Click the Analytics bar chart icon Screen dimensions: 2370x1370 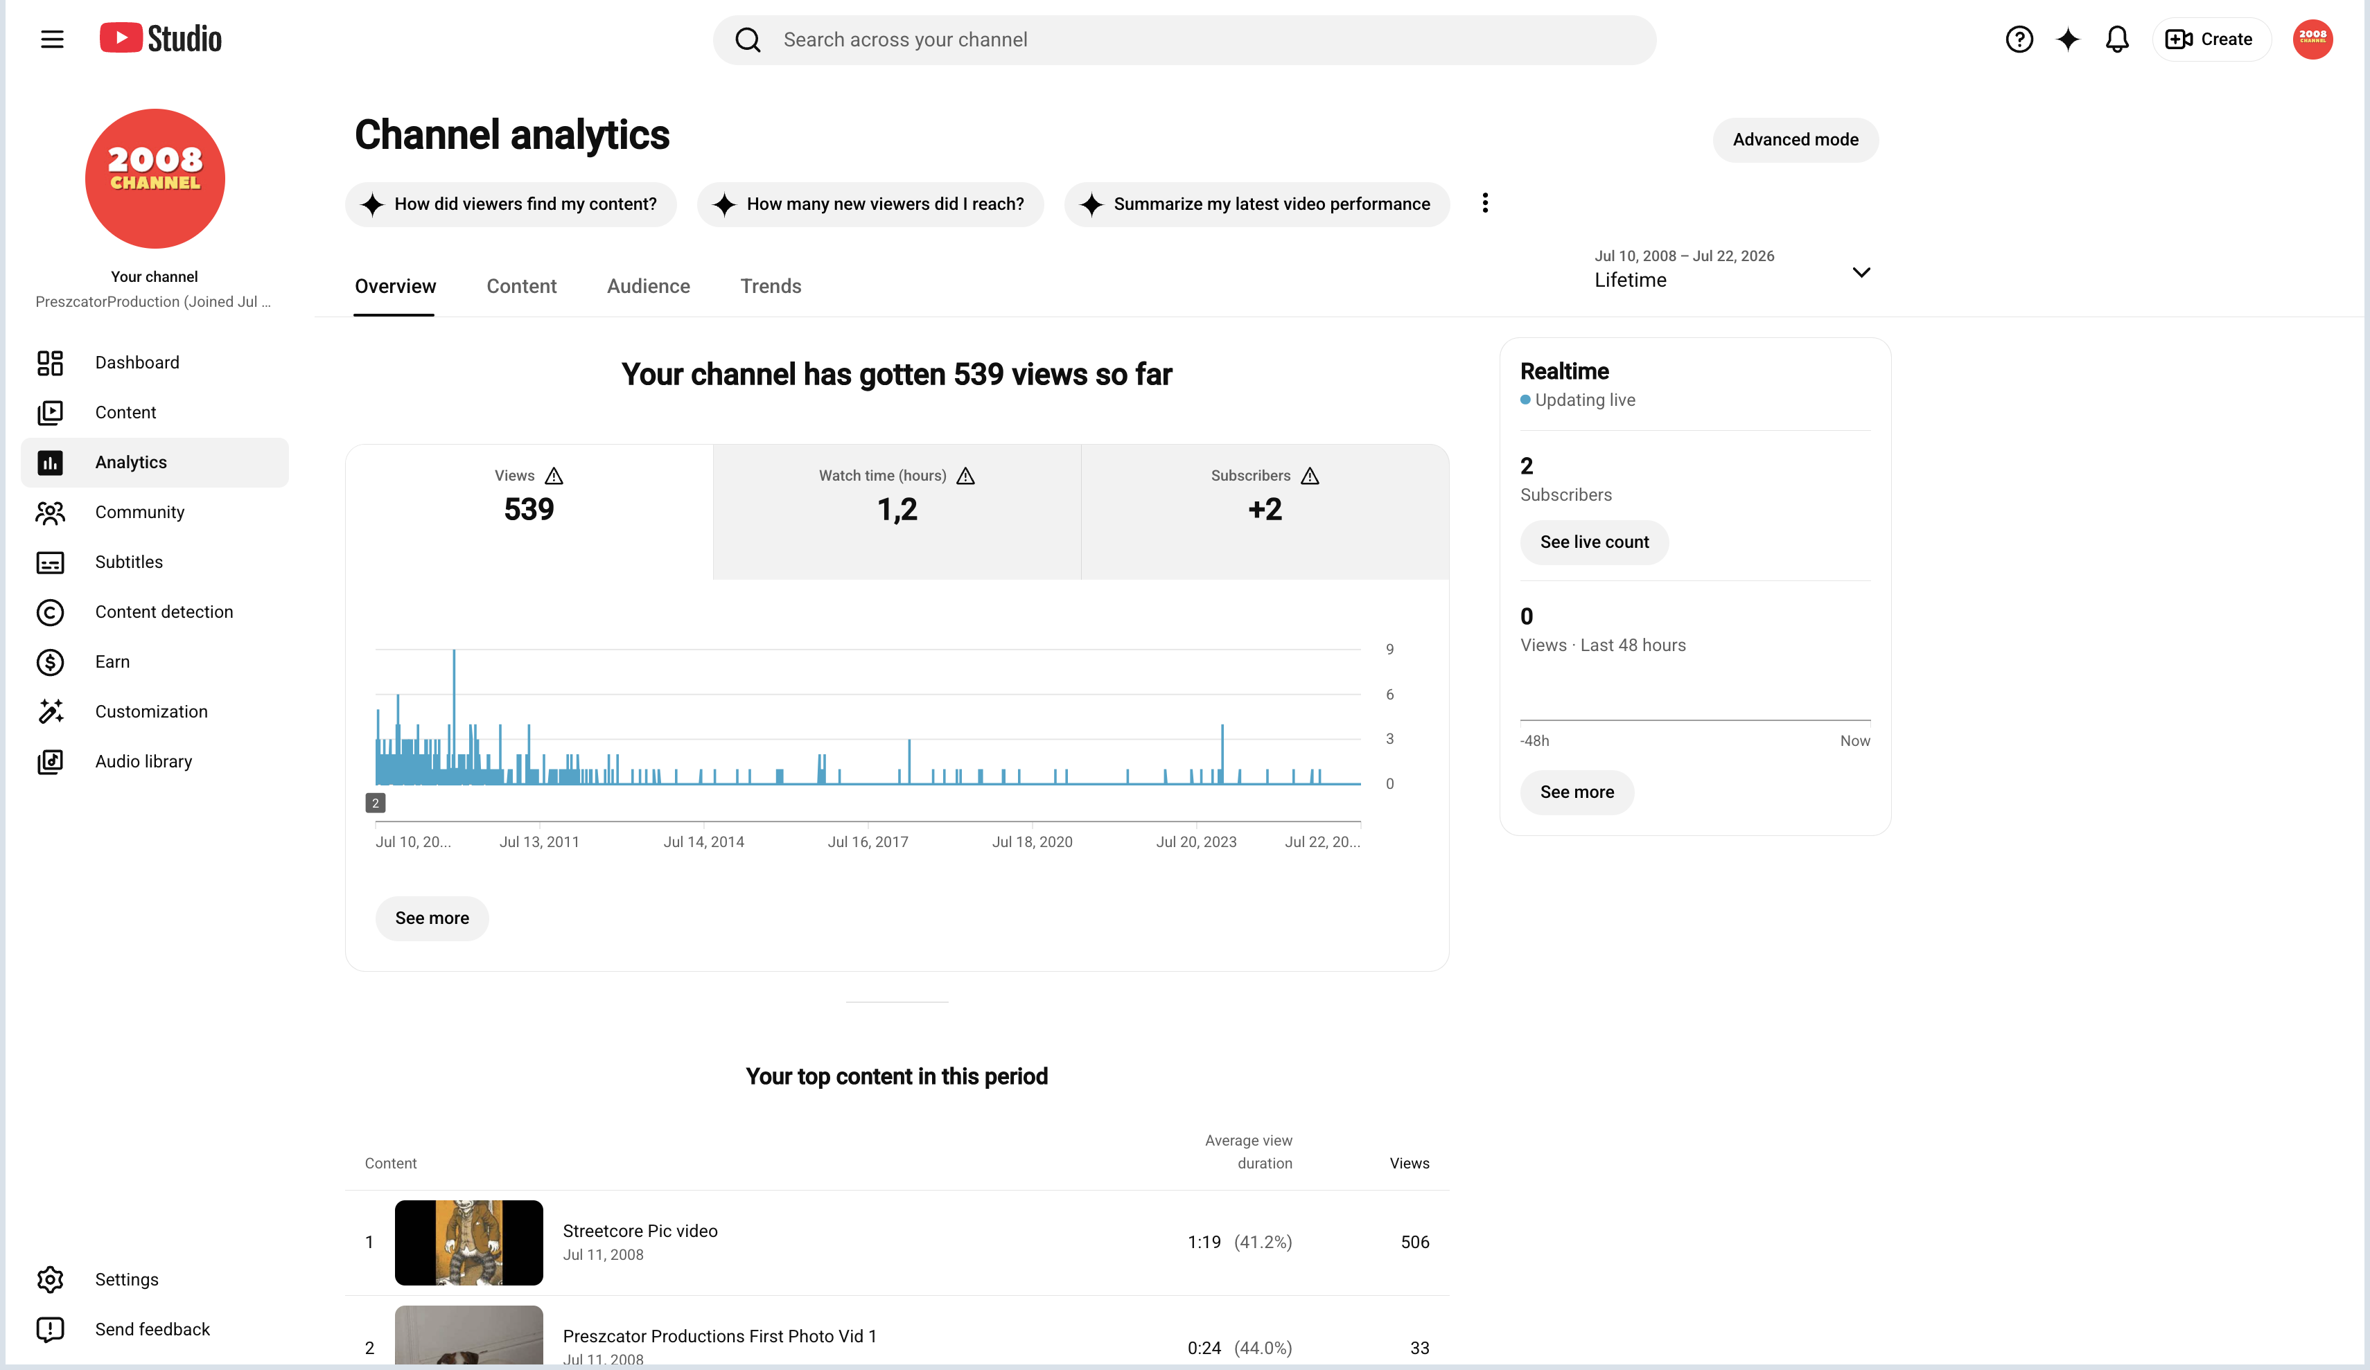[x=50, y=463]
